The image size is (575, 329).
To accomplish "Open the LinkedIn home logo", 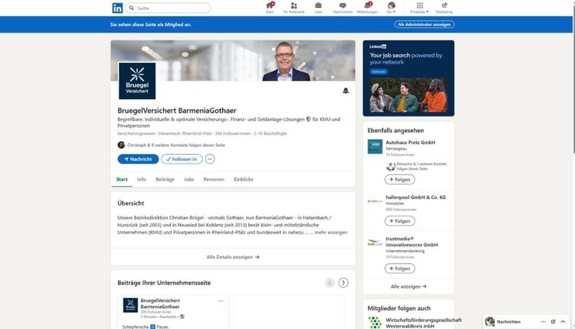I will pyautogui.click(x=117, y=8).
